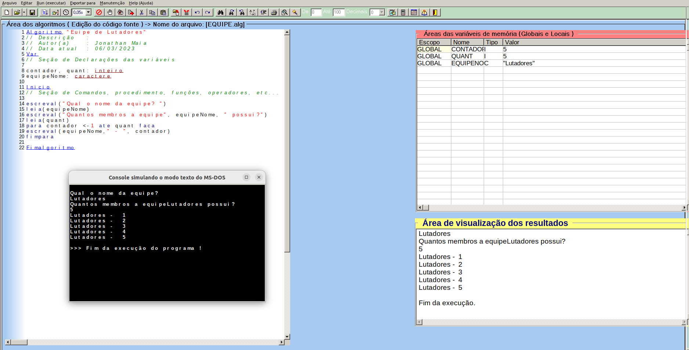The width and height of the screenshot is (689, 350).
Task: Click the Valor column header
Action: (594, 43)
